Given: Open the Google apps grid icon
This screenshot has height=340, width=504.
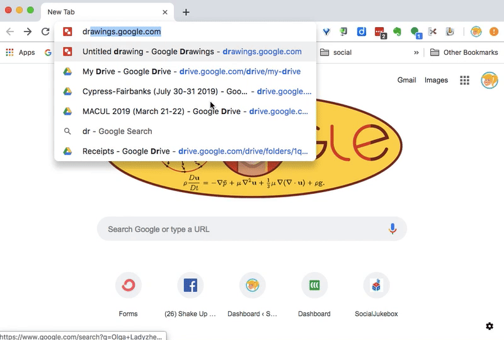Looking at the screenshot, I should [x=464, y=80].
